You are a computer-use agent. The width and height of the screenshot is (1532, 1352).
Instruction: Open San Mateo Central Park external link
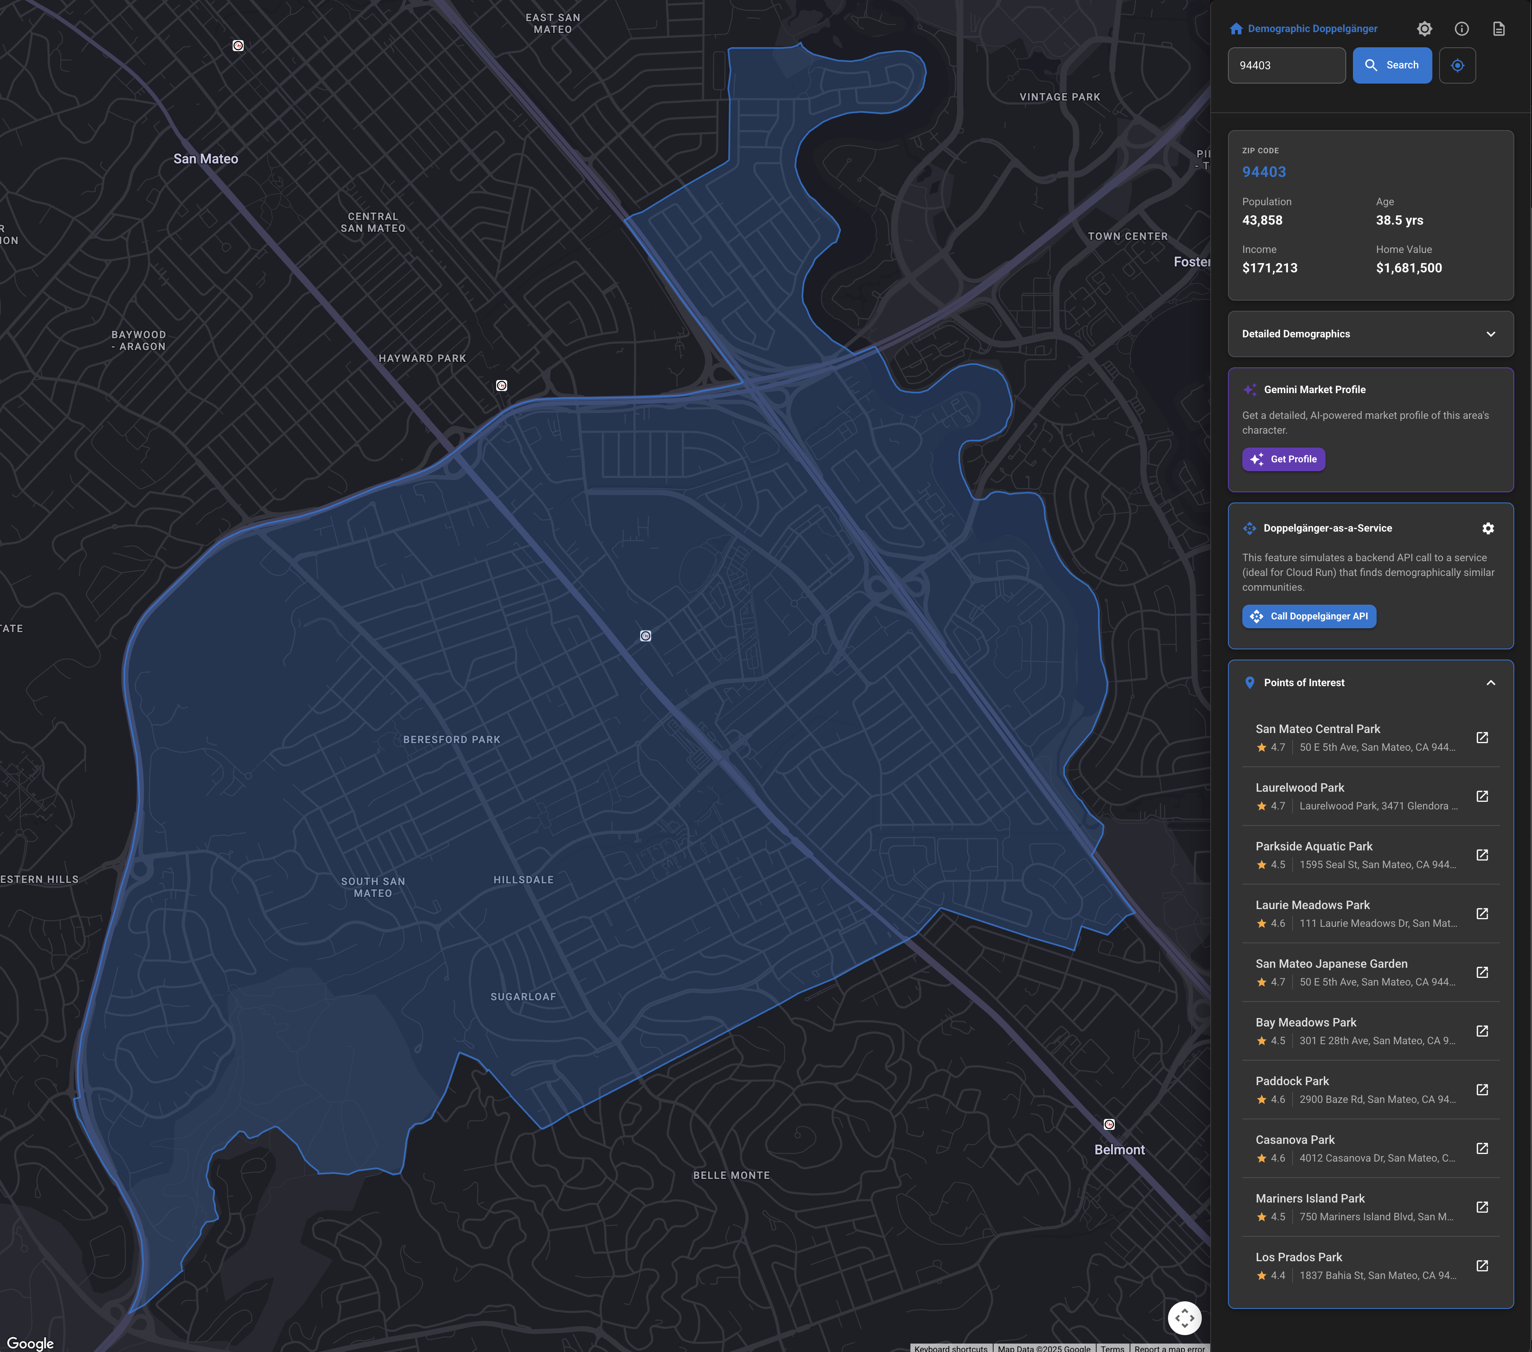pos(1482,738)
